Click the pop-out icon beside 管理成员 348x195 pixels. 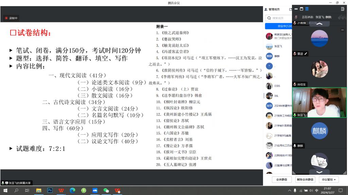click(x=290, y=9)
